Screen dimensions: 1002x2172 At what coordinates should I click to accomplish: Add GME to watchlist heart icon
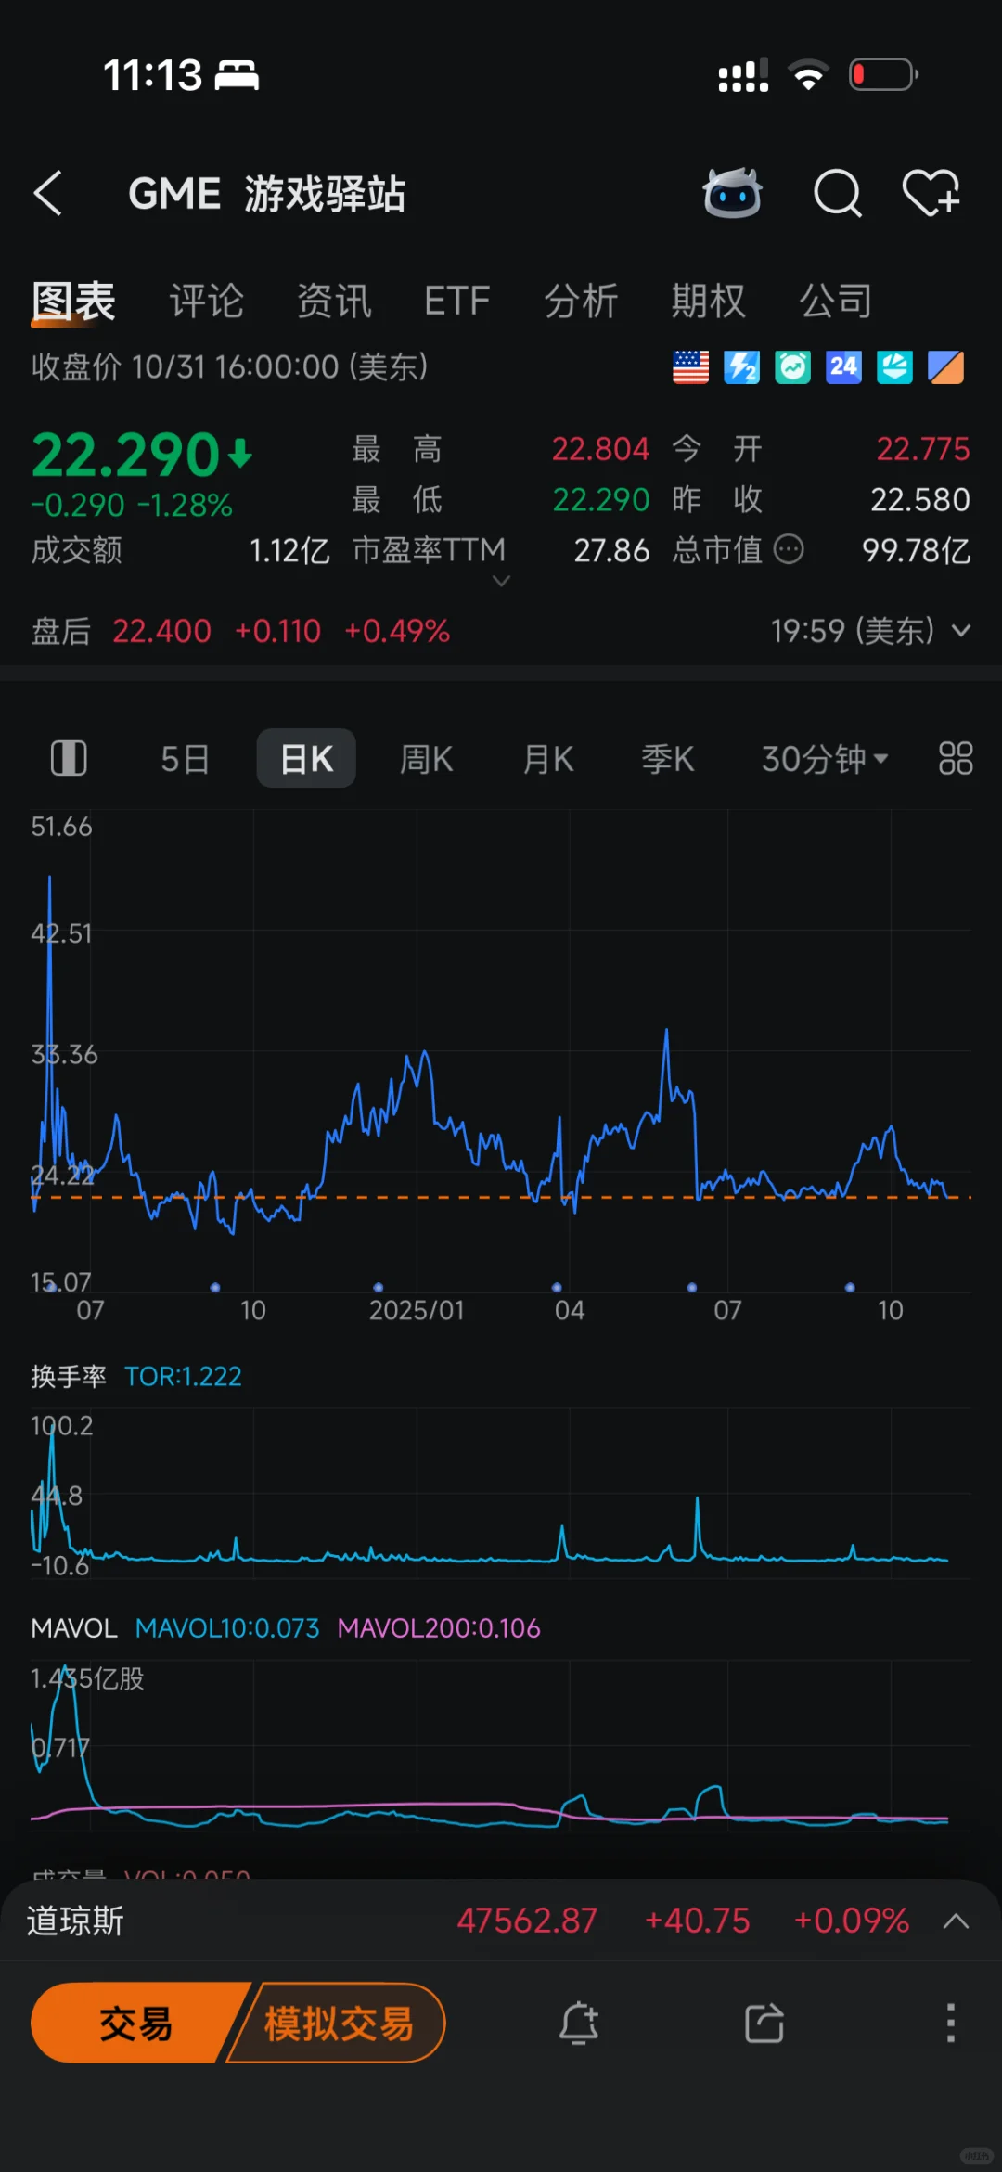click(931, 193)
